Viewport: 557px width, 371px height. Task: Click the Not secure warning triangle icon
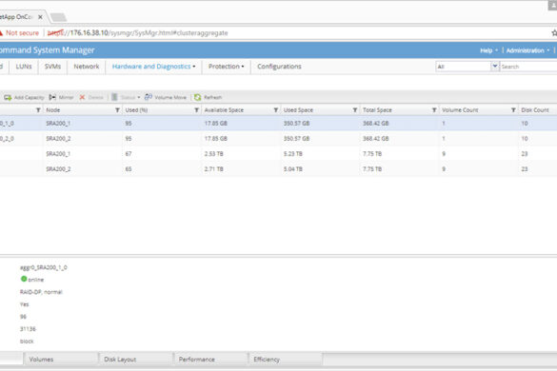coord(1,32)
